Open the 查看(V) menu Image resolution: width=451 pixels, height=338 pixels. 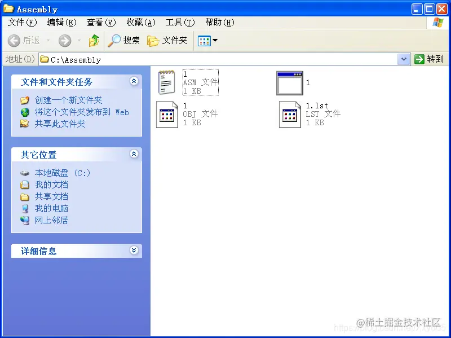click(x=100, y=23)
